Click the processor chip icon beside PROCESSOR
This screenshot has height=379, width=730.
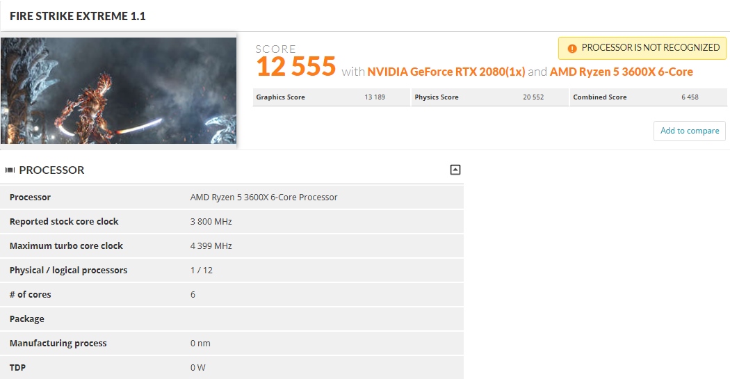pos(10,170)
